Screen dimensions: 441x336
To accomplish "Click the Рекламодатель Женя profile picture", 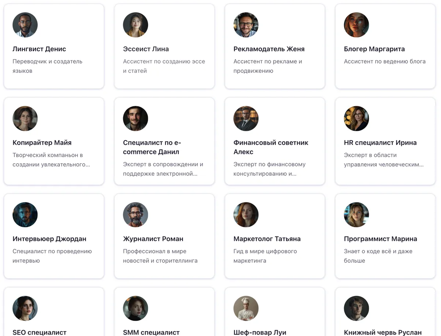I will click(x=245, y=25).
